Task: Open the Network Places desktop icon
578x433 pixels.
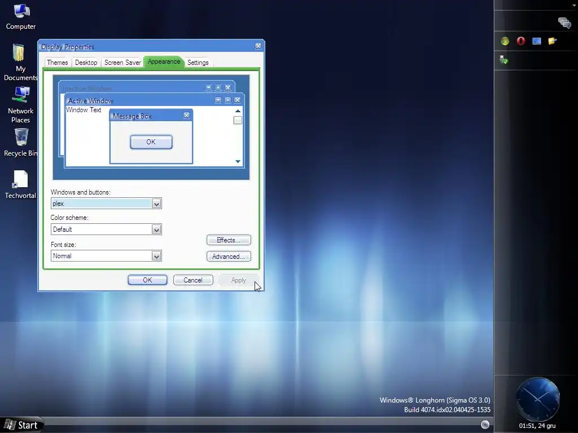Action: tap(21, 105)
